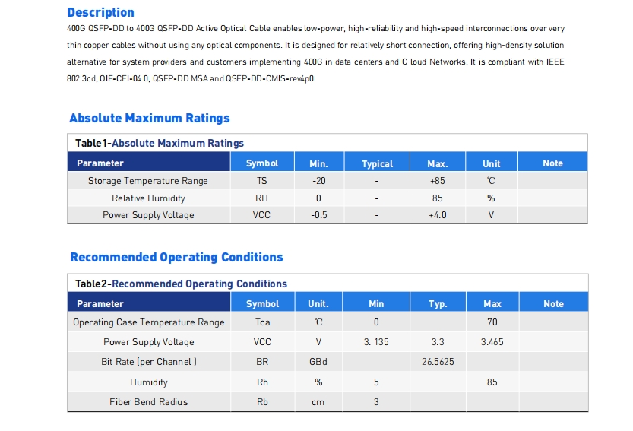This screenshot has height=431, width=633.
Task: Click the Operating Case Temperature Range cell
Action: pos(148,322)
